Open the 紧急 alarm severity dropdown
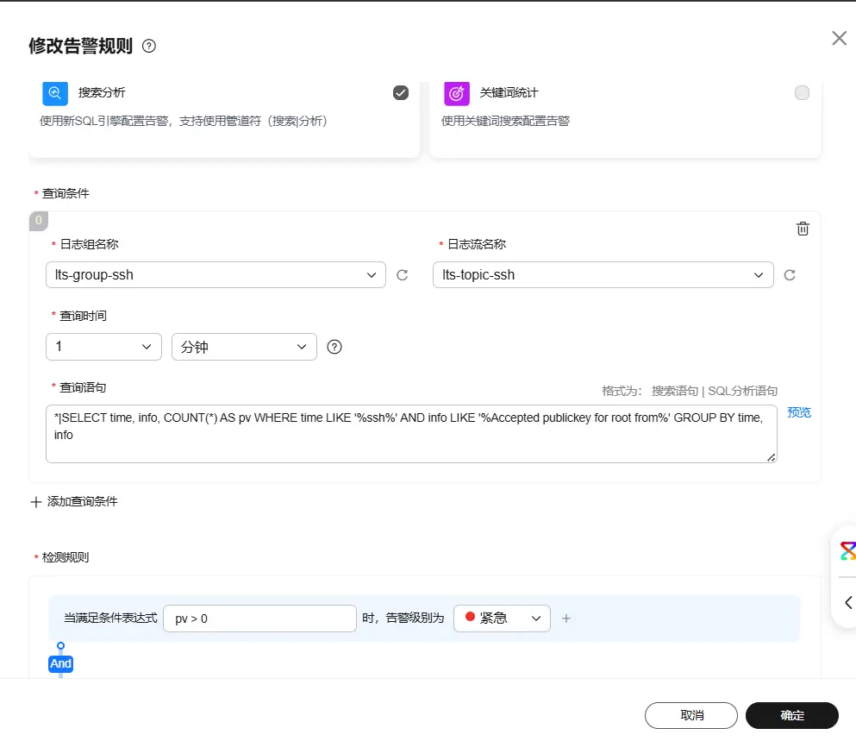856x741 pixels. 502,619
